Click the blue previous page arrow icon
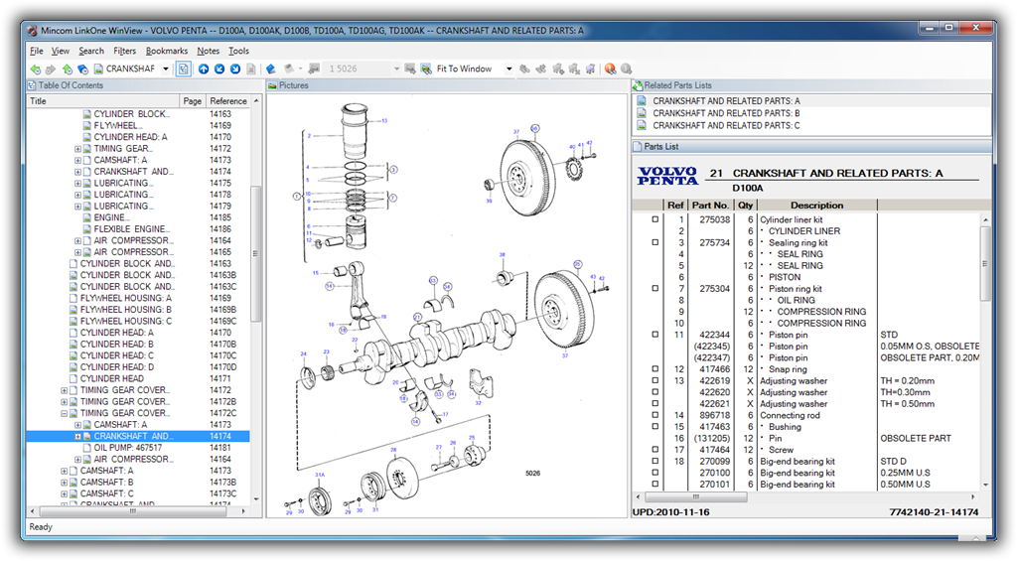The width and height of the screenshot is (1017, 561). point(219,69)
